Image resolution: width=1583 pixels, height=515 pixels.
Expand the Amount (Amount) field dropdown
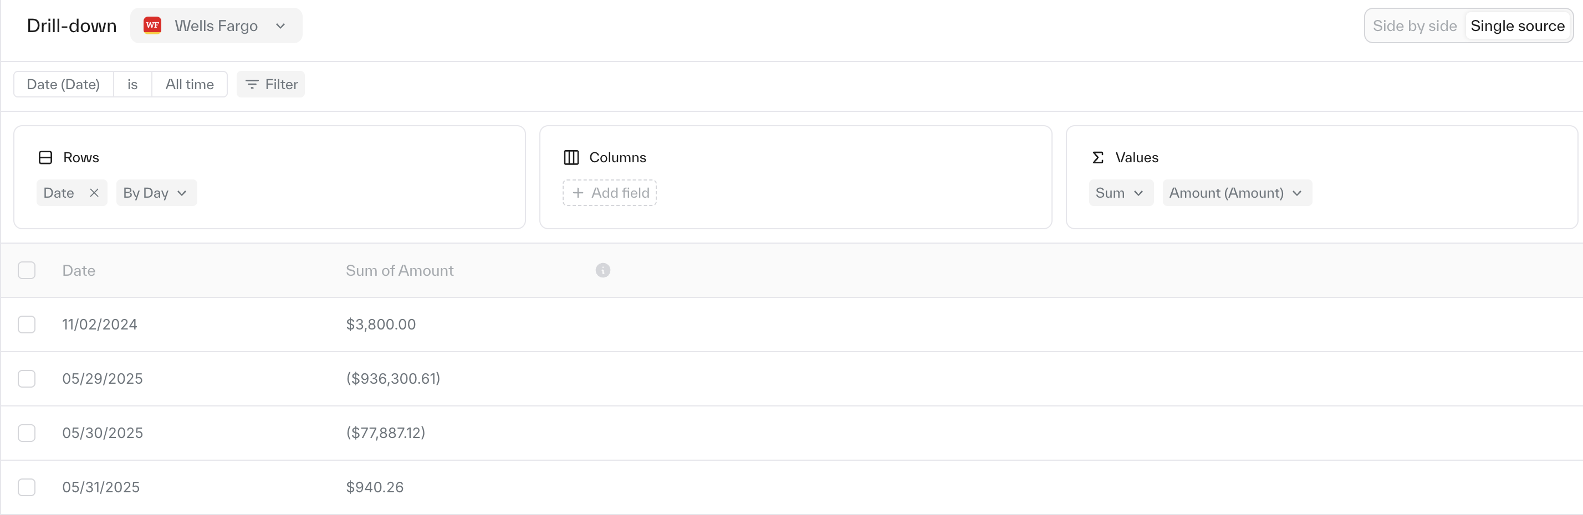(x=1237, y=193)
